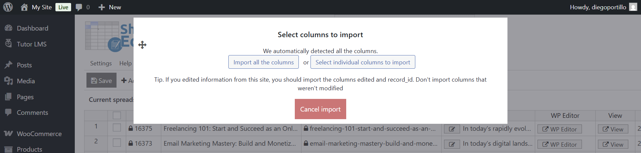This screenshot has height=153, width=641.
Task: Choose Select individual columns to import
Action: coord(363,62)
